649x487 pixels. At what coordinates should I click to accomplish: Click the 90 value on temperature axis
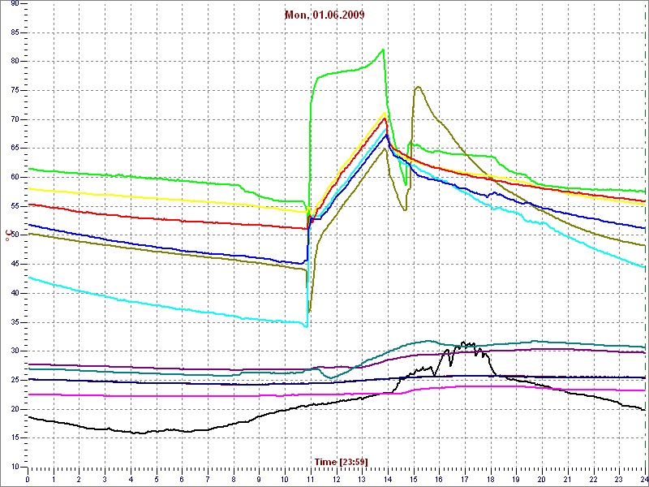14,3
